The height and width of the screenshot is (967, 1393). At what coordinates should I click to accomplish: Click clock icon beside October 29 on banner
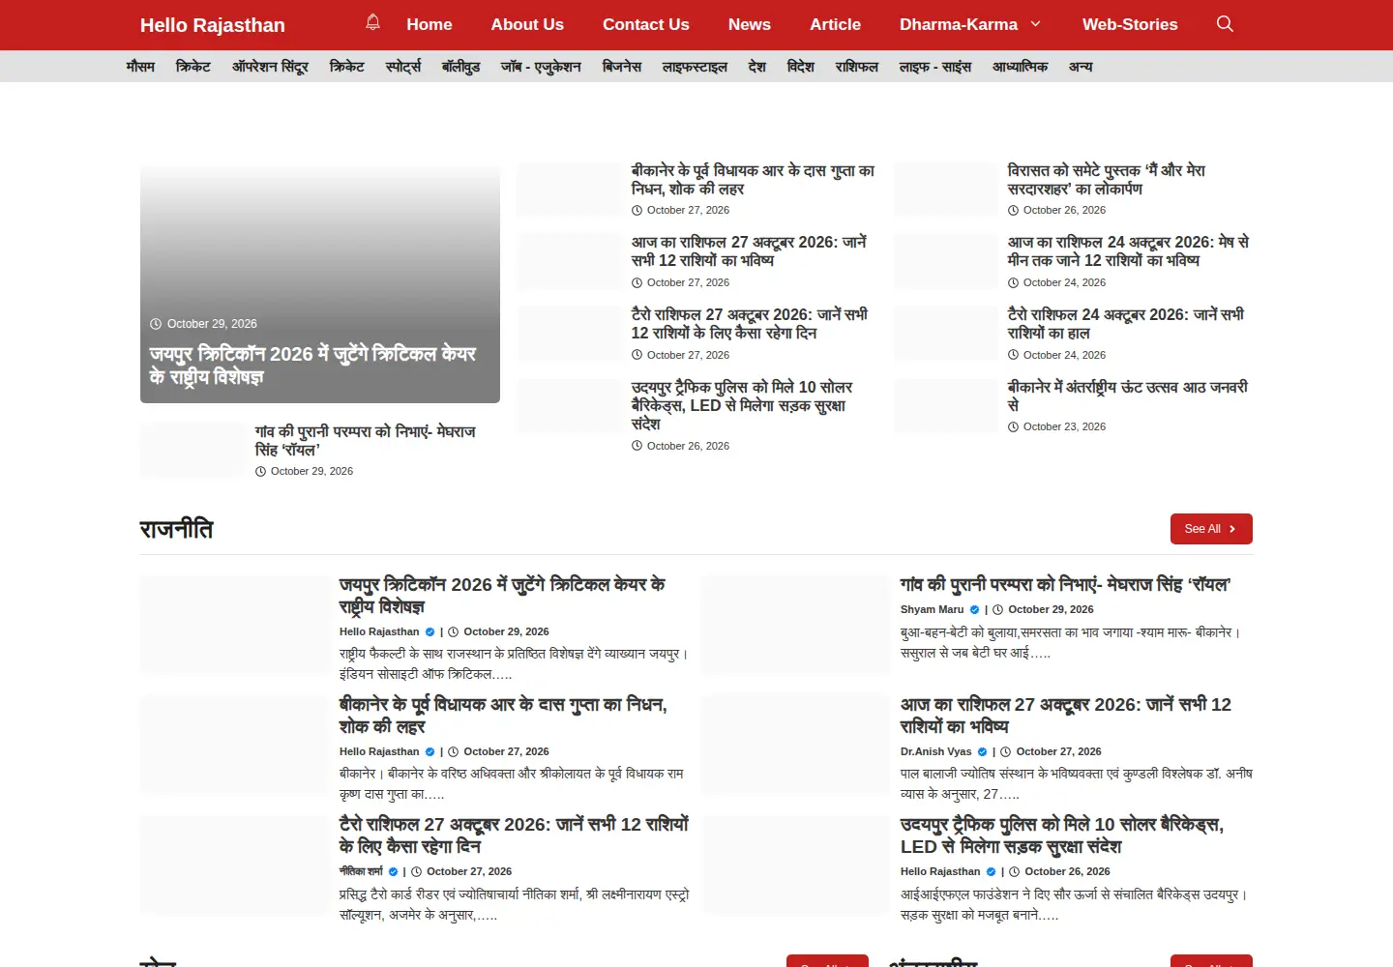156,324
